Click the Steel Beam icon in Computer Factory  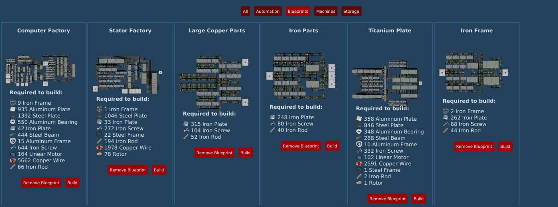[x=13, y=135]
